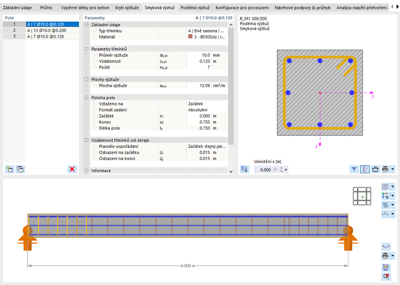The height and width of the screenshot is (285, 400).
Task: Show more tabs with right arrow
Action: pos(397,7)
